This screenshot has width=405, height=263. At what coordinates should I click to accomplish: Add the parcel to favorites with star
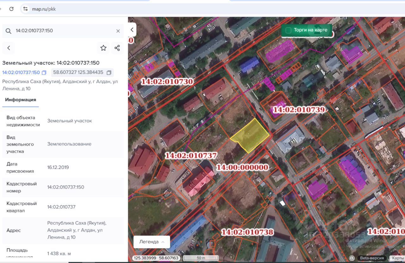103,48
